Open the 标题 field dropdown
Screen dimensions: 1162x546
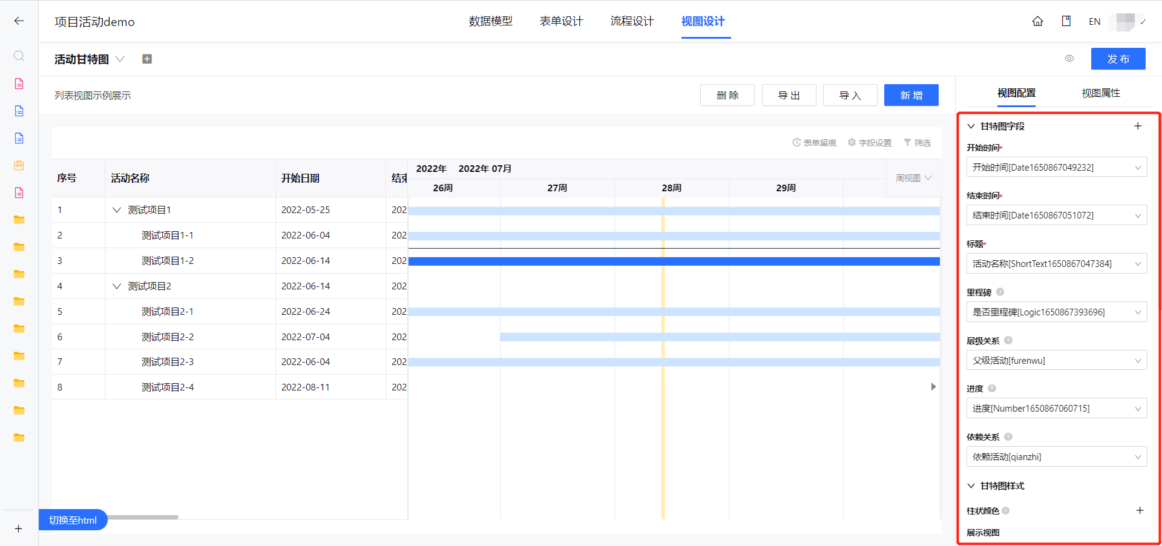point(1056,263)
